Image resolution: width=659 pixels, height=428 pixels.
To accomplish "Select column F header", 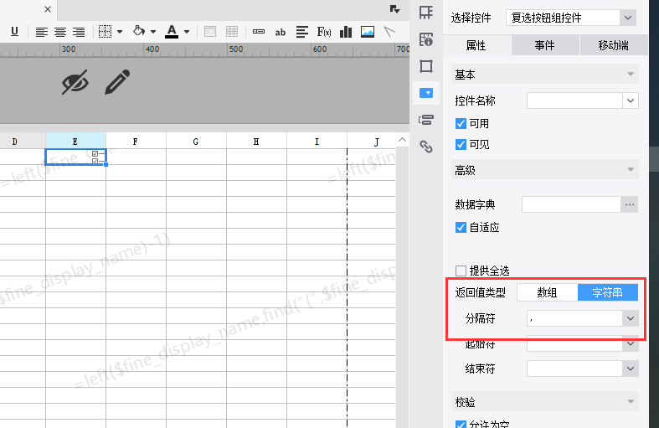I will [x=136, y=142].
